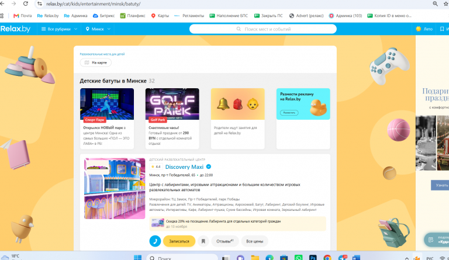This screenshot has height=260, width=449.
Task: Open the Windows Start menu
Action: 138,258
